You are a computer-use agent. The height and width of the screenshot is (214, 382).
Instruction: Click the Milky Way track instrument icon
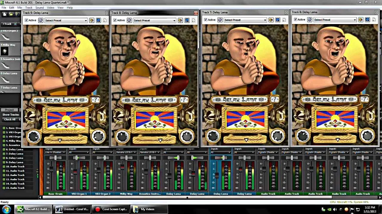tap(4, 51)
